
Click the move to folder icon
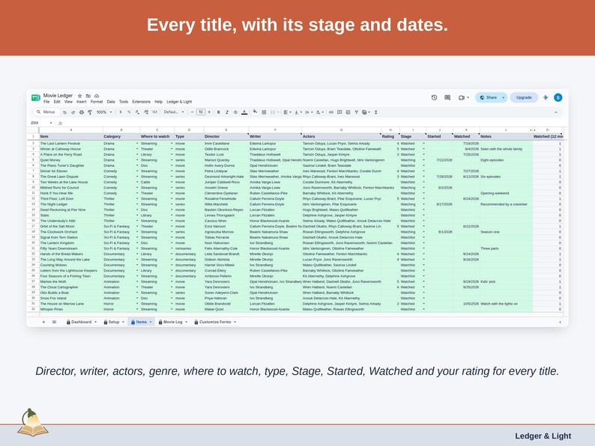coord(88,96)
